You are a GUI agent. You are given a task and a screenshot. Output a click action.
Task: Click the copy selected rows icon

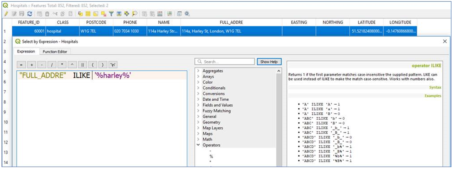(x=63, y=14)
